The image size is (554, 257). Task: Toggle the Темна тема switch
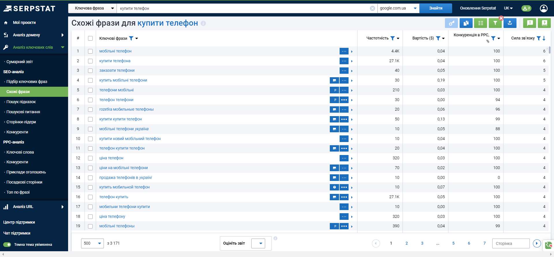pyautogui.click(x=7, y=245)
